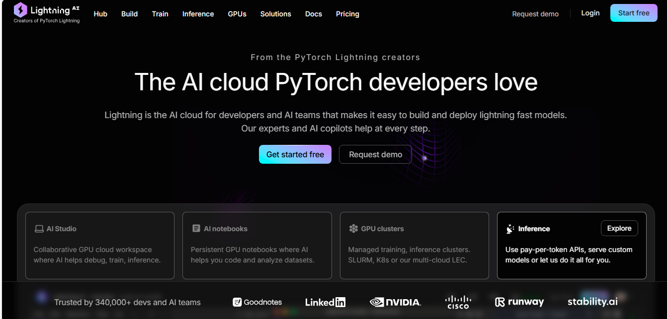Click the Goodnotes logo
Image resolution: width=667 pixels, height=319 pixels.
(257, 302)
